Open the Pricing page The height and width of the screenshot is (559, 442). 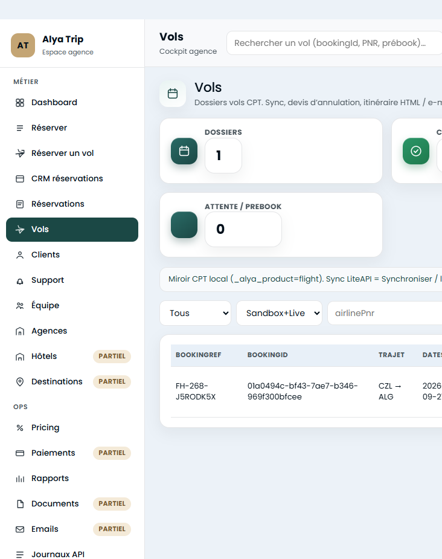pyautogui.click(x=72, y=428)
